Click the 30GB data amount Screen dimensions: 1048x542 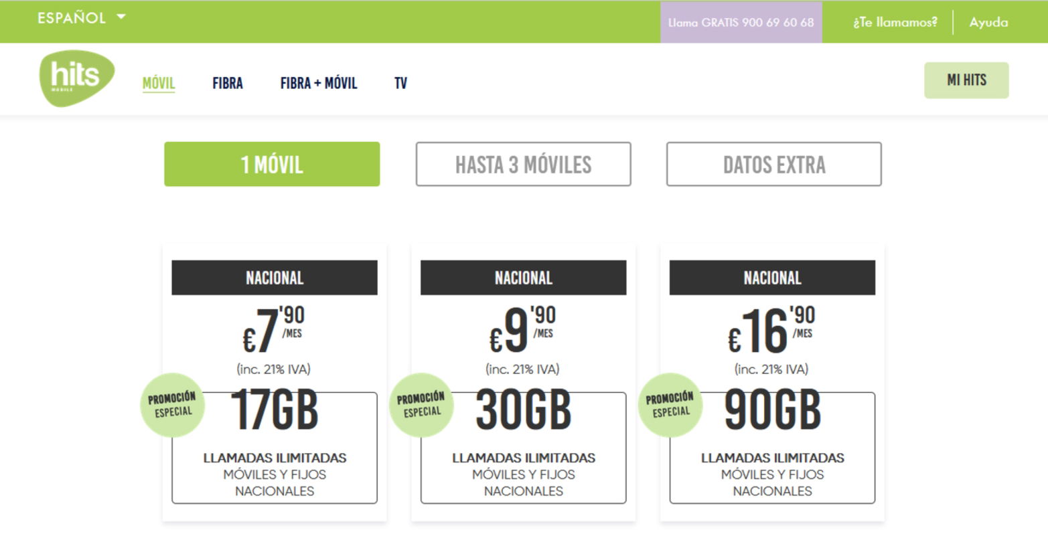point(523,410)
